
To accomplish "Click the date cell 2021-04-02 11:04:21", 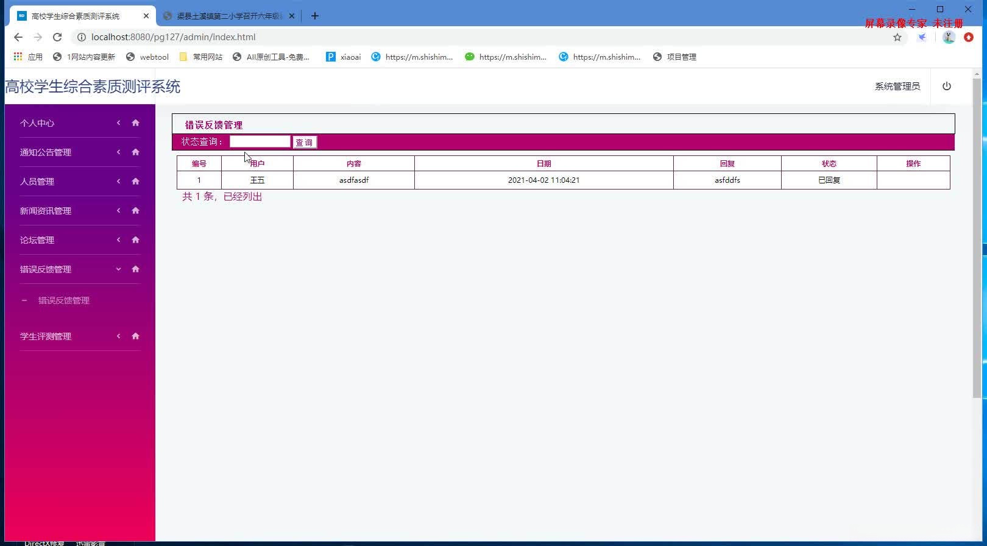I will (x=544, y=180).
